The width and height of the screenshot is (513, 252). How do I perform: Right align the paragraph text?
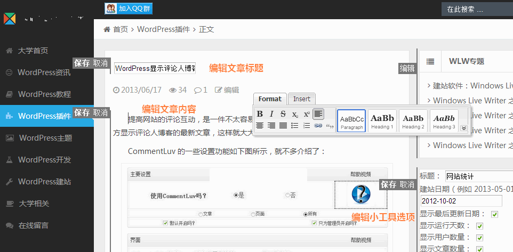(x=271, y=126)
